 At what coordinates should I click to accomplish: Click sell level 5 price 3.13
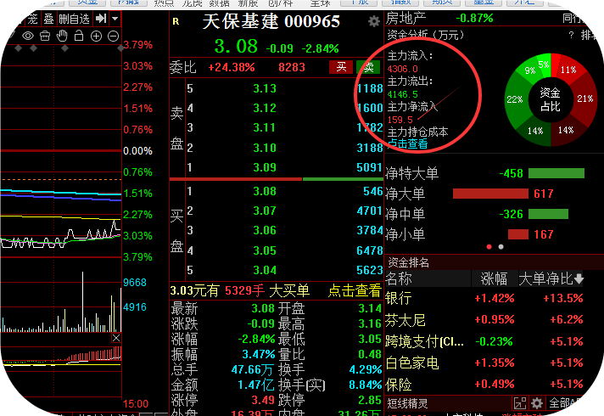coord(265,88)
